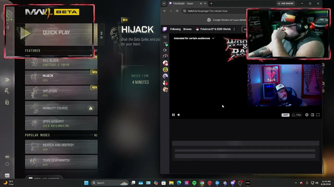
Task: Open Copilot from the taskbar
Action: (x=156, y=183)
